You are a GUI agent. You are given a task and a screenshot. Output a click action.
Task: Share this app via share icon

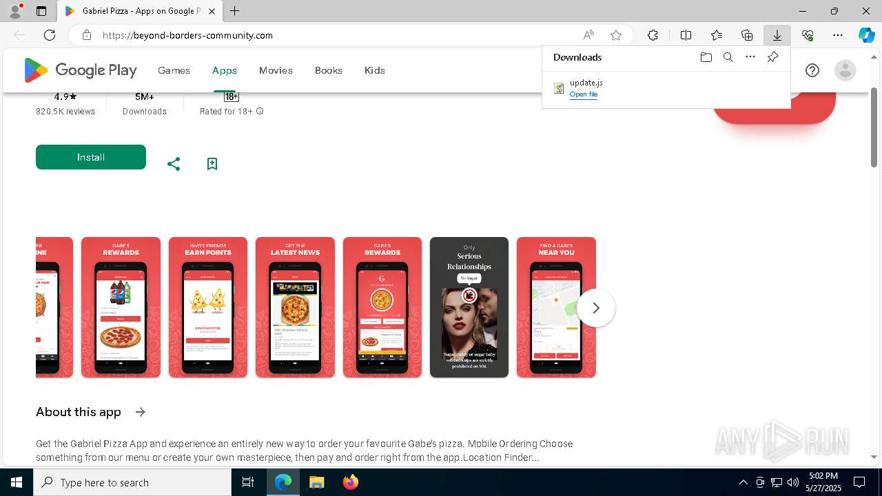(174, 164)
